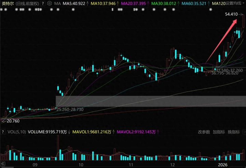
Task: Open the 日线,前复权 period selector
Action: click(27, 3)
